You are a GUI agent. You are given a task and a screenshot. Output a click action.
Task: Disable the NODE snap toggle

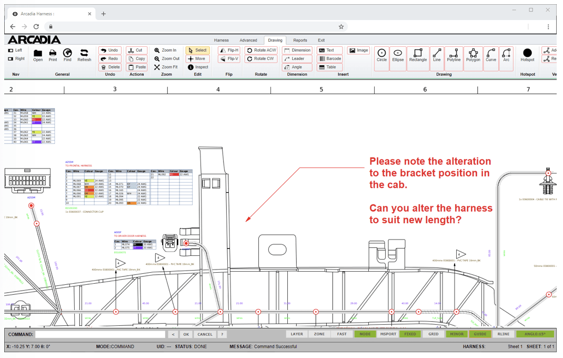365,334
